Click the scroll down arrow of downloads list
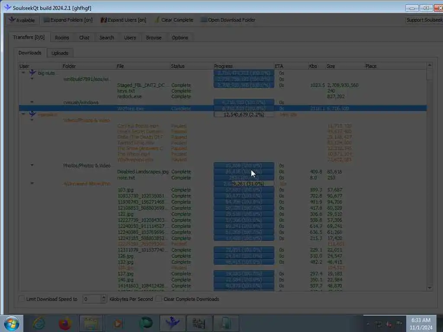This screenshot has width=443, height=332. click(x=430, y=288)
